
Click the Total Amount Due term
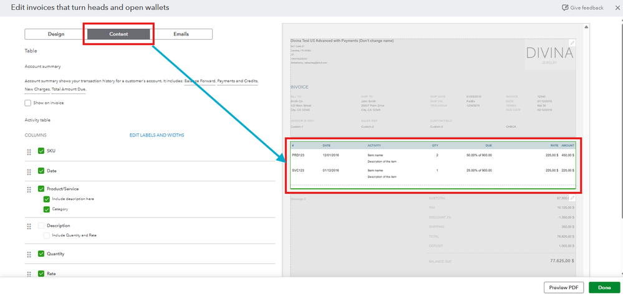69,89
